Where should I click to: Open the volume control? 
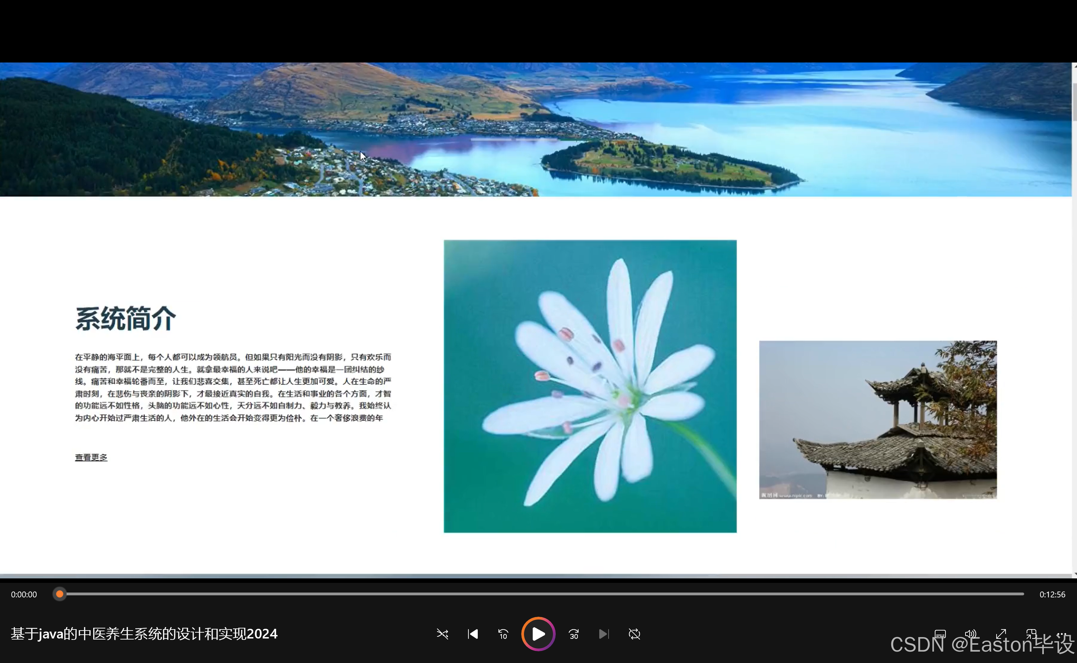pyautogui.click(x=970, y=634)
